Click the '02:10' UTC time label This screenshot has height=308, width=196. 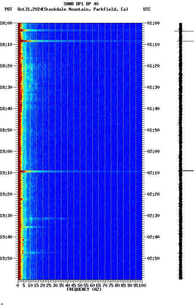[153, 173]
